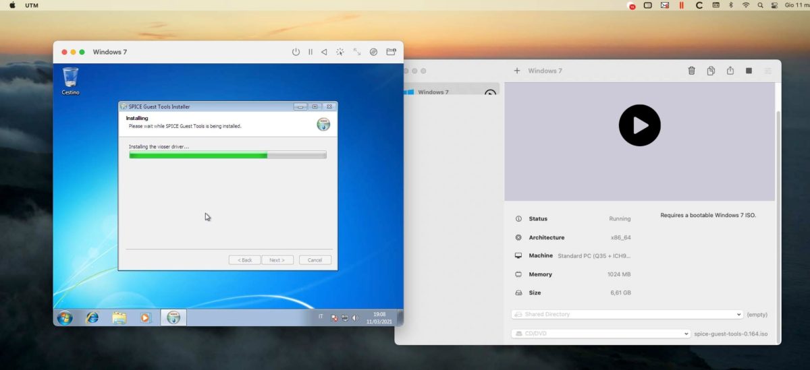The width and height of the screenshot is (810, 370).
Task: Click the Status row label
Action: (538, 219)
